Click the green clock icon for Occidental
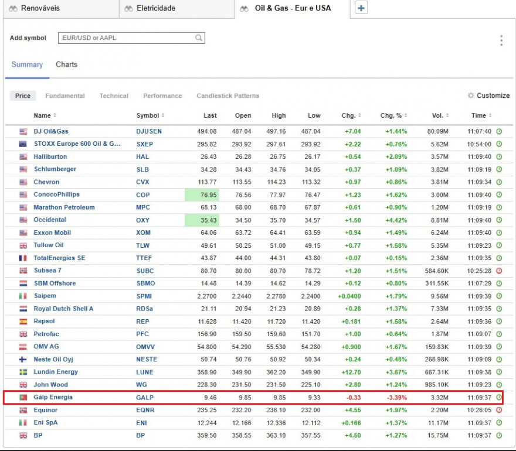 pos(499,220)
